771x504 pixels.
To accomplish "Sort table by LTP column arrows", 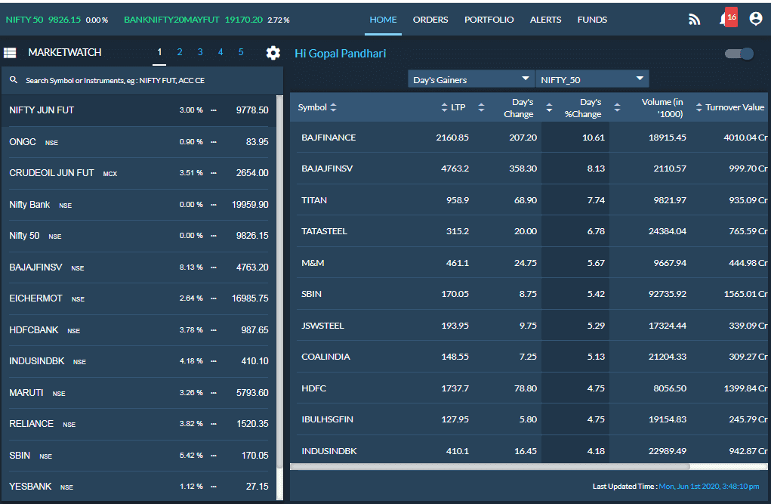I will (x=445, y=107).
